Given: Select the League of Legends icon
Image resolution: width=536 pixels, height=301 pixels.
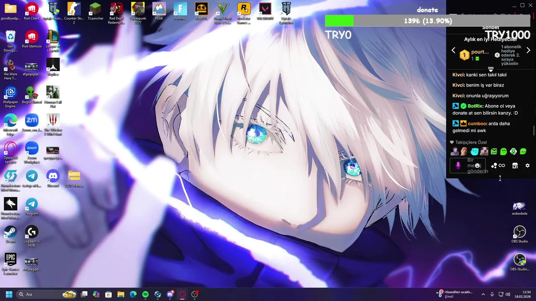Looking at the screenshot, I should pyautogui.click(x=53, y=41).
